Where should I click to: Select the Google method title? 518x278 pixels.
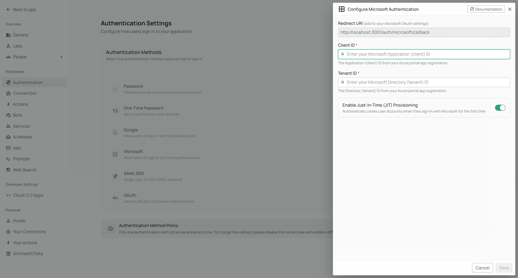(131, 130)
